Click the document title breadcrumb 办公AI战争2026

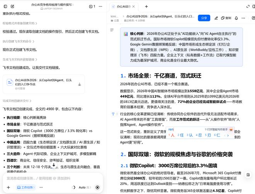click(160, 16)
